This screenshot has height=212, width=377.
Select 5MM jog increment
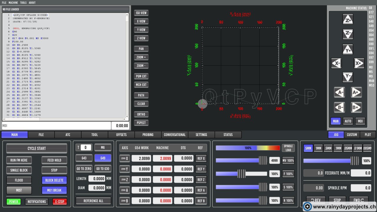click(308, 148)
